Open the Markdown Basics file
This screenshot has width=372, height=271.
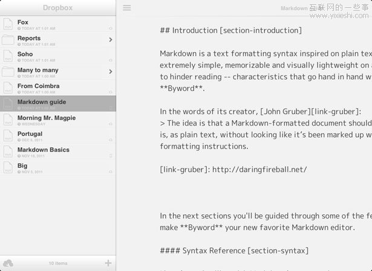point(44,150)
